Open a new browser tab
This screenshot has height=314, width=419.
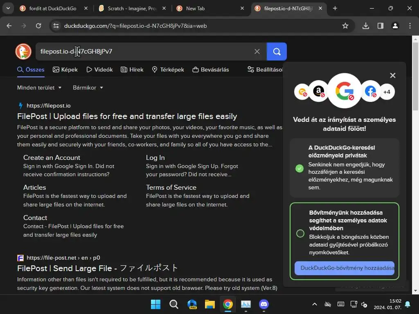(335, 8)
